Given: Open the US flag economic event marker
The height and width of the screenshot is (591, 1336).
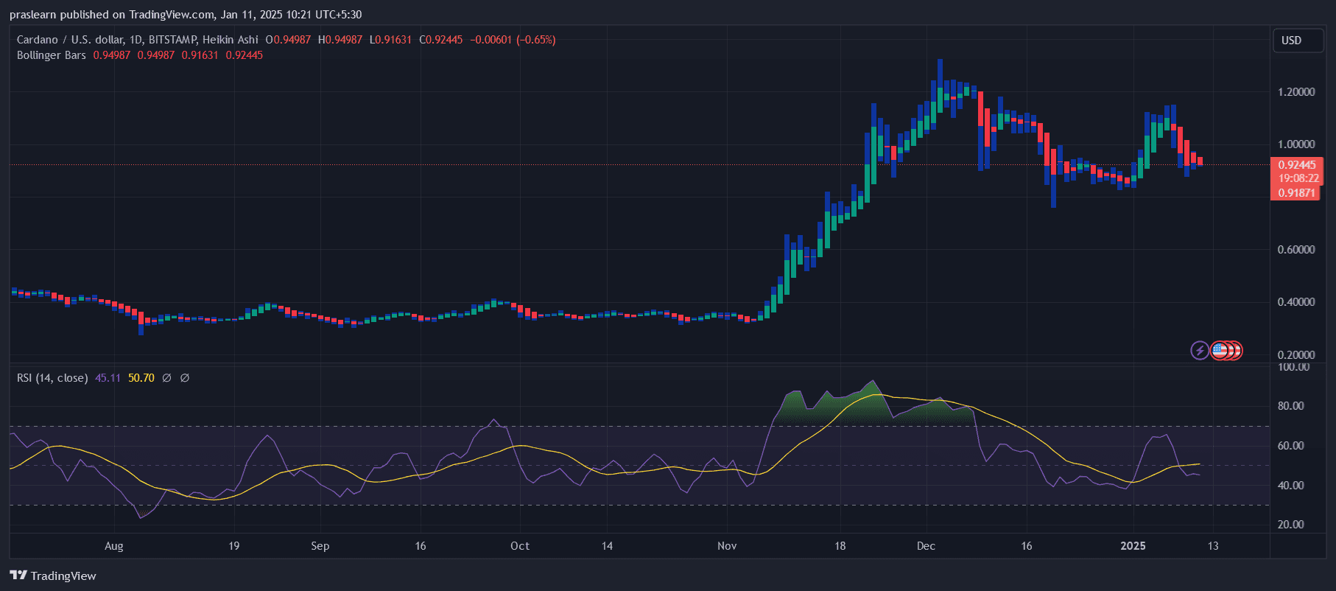Looking at the screenshot, I should 1220,350.
